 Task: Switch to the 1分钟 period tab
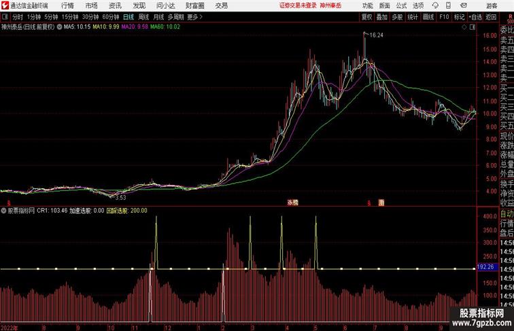coord(34,17)
